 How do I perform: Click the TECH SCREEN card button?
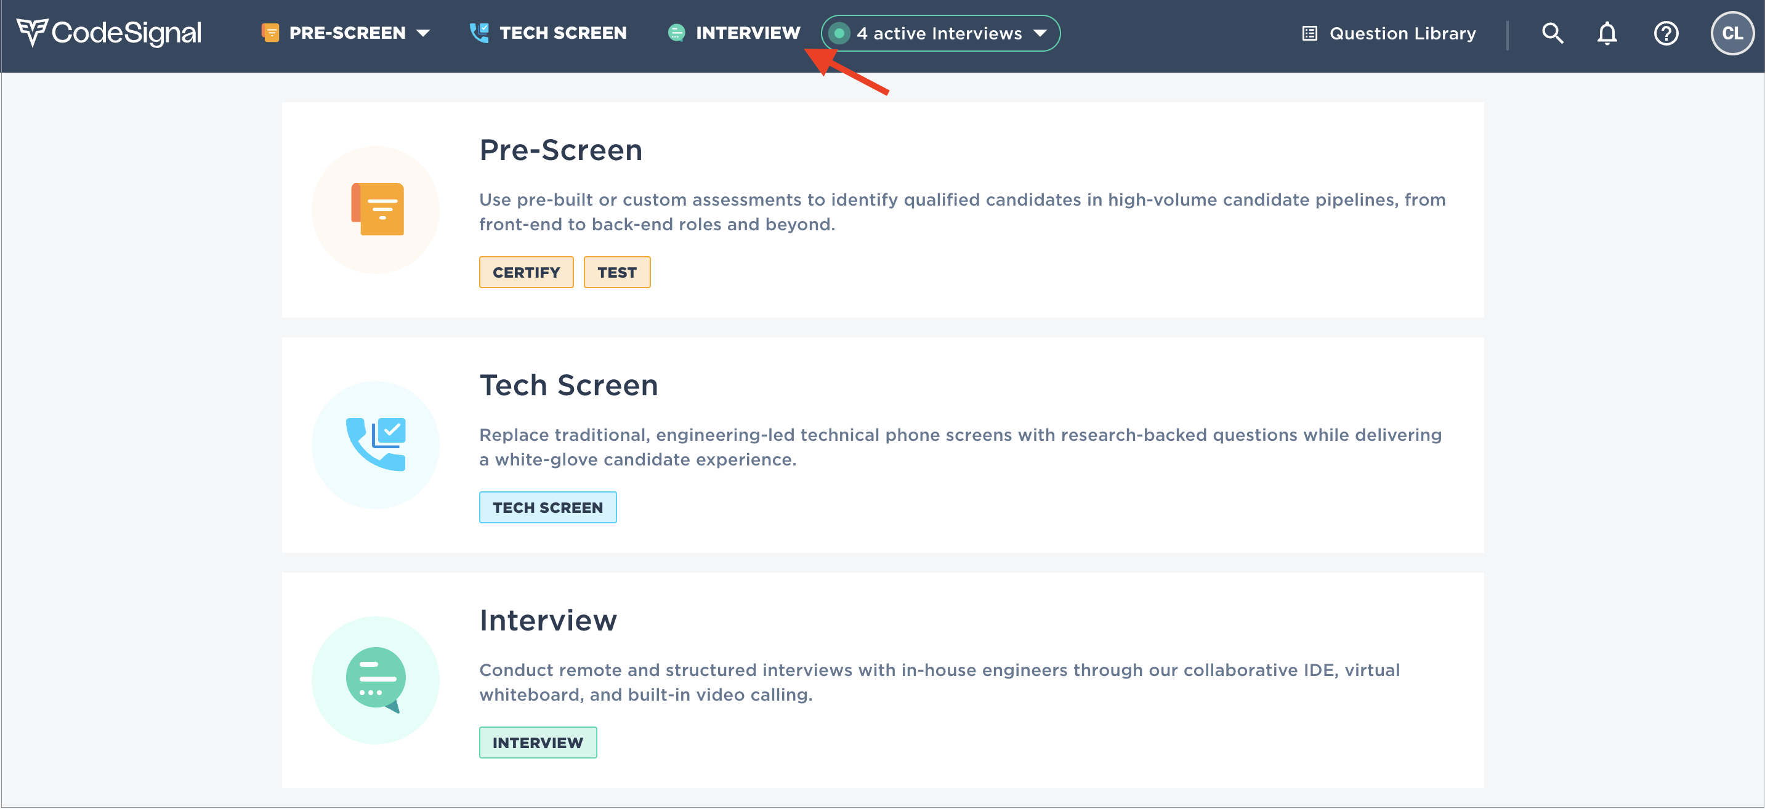tap(547, 507)
